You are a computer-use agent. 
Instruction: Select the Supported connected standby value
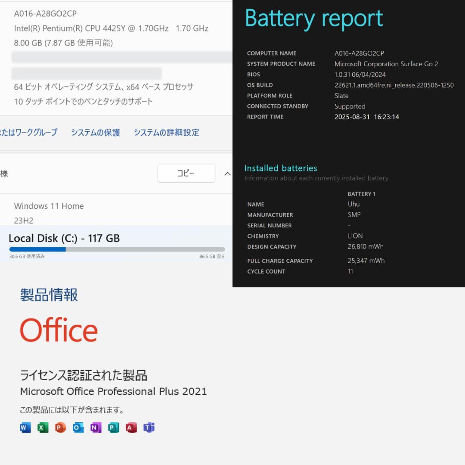tap(350, 106)
